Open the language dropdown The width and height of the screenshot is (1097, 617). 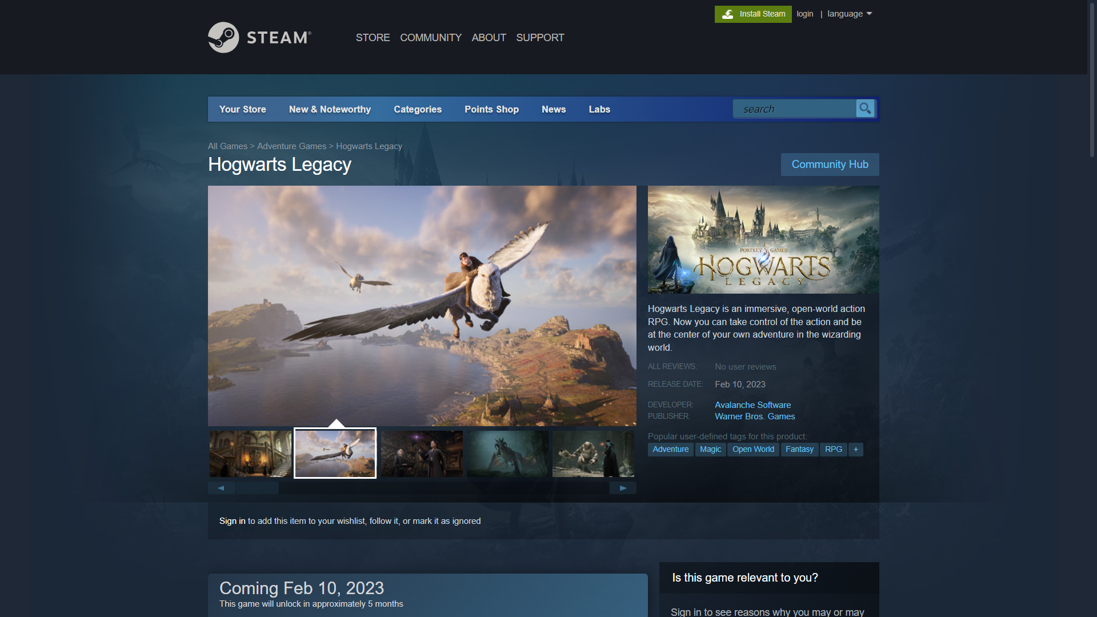click(850, 14)
